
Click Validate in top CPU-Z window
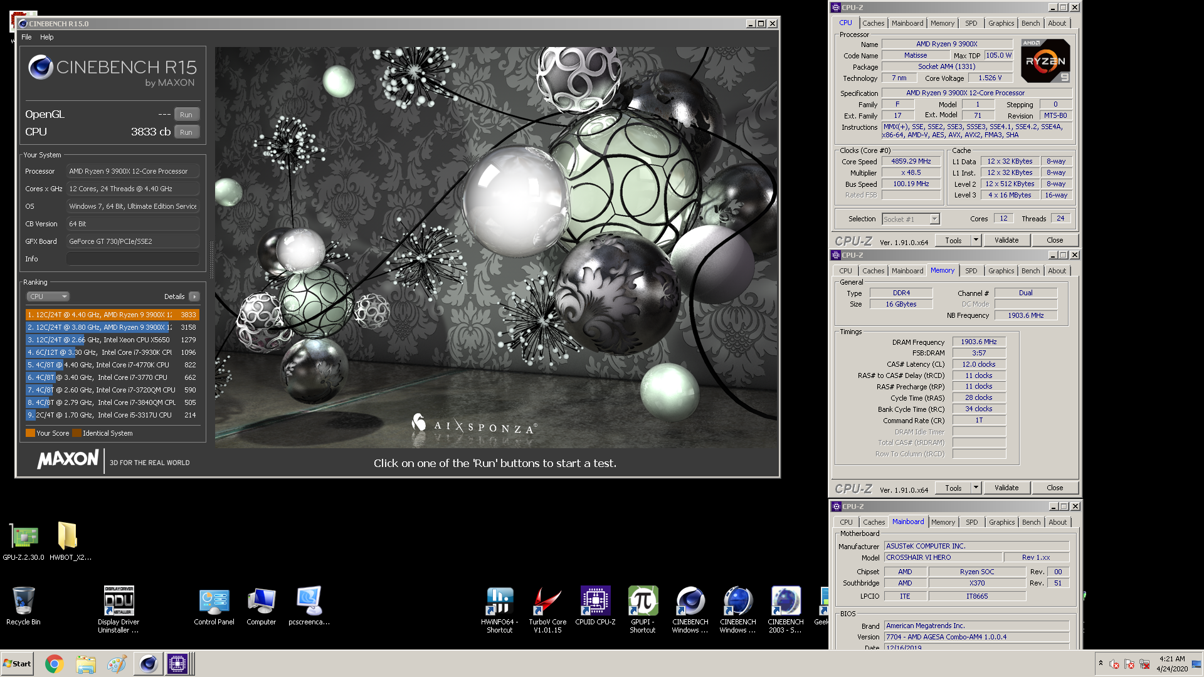click(1006, 241)
